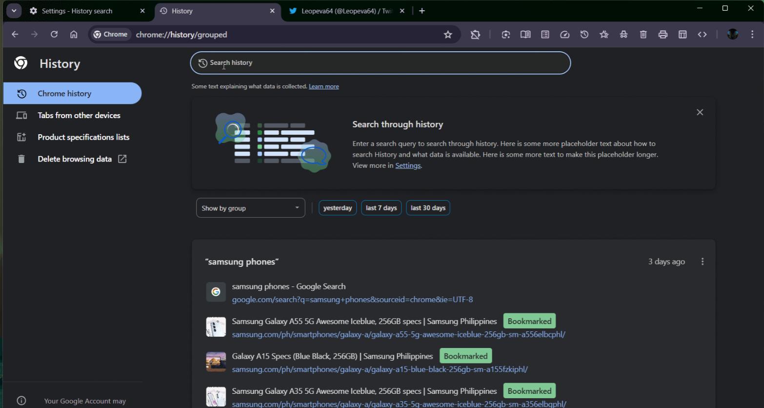Open reading mode book icon
Screen dimensions: 764x408
(525, 35)
